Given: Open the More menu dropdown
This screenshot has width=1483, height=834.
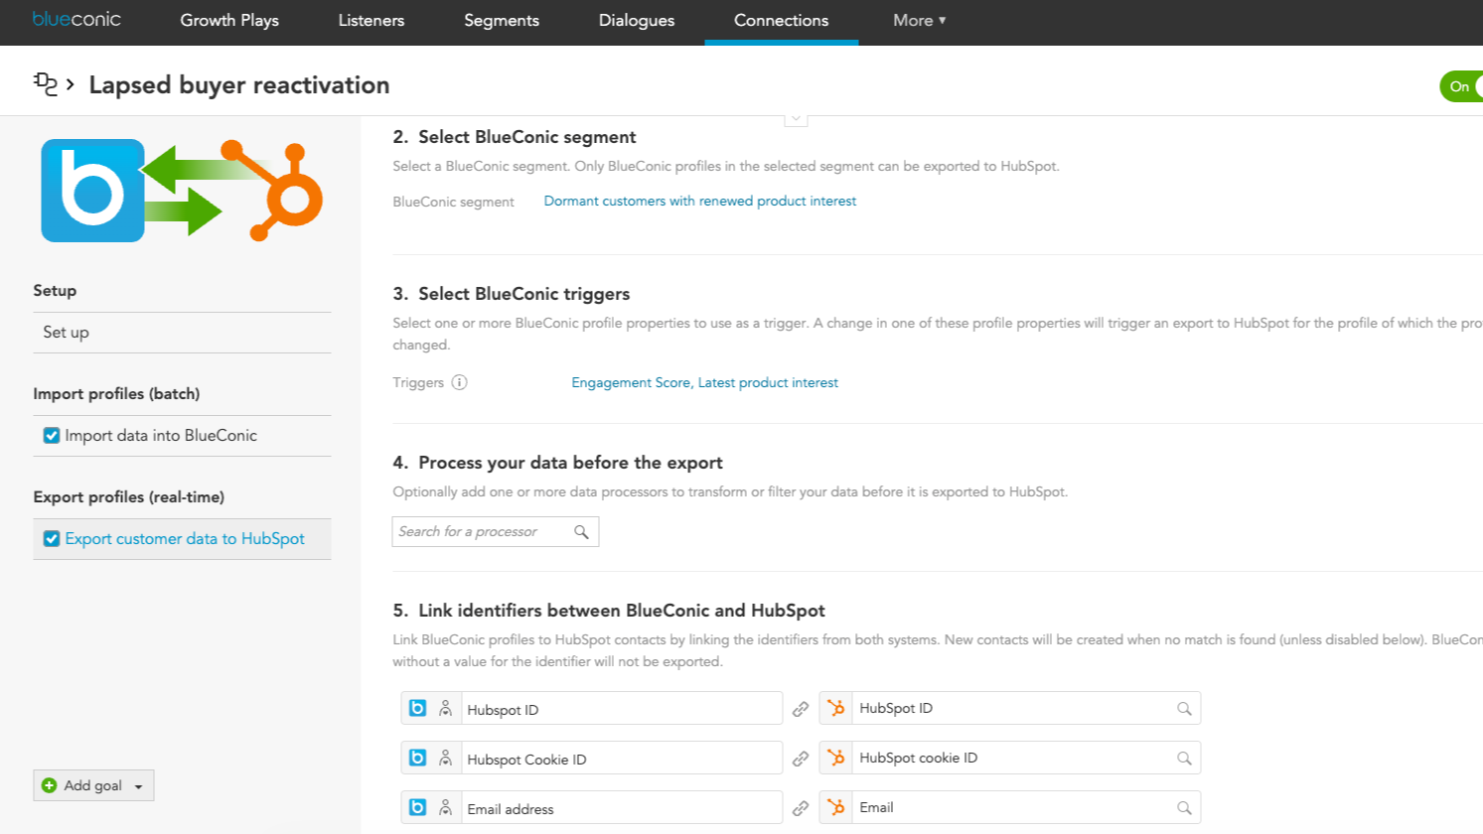Looking at the screenshot, I should point(919,20).
